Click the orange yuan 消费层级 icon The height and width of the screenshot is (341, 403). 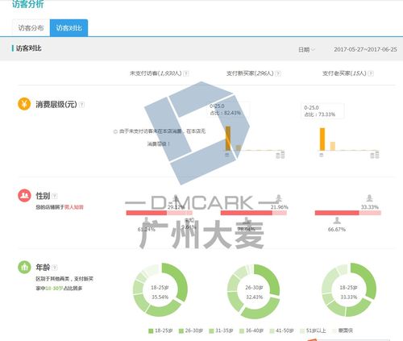pos(24,104)
